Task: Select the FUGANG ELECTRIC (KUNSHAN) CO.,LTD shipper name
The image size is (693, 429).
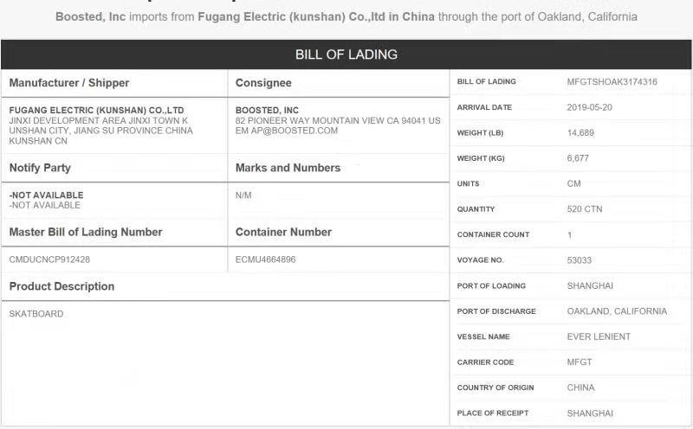Action: tap(96, 111)
